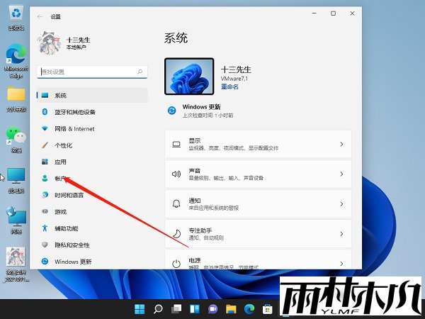Click the shield privacy icon
The height and width of the screenshot is (319, 425).
tap(45, 245)
